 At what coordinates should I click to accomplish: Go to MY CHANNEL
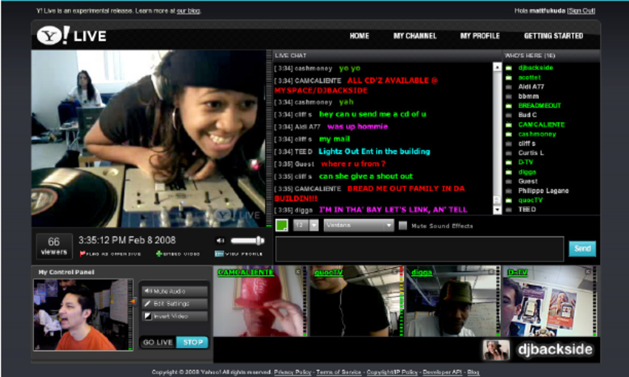[x=415, y=36]
